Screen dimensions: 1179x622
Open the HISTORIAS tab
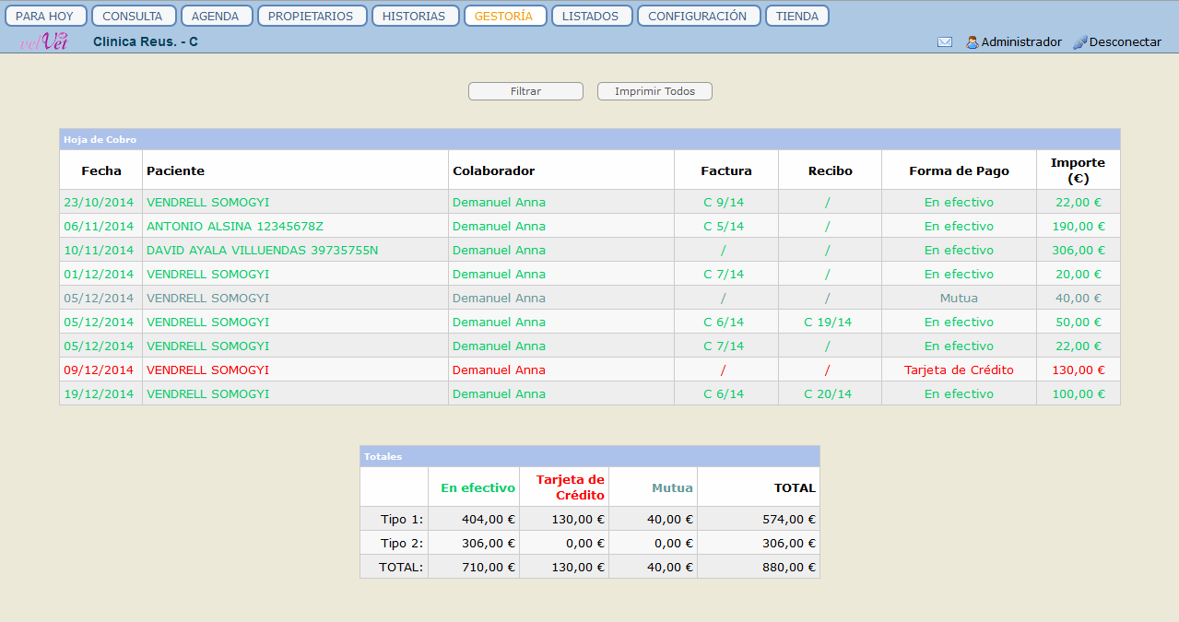pos(414,16)
